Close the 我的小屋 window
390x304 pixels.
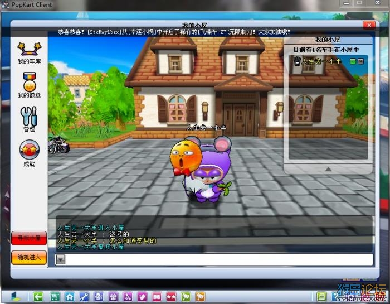pos(369,25)
